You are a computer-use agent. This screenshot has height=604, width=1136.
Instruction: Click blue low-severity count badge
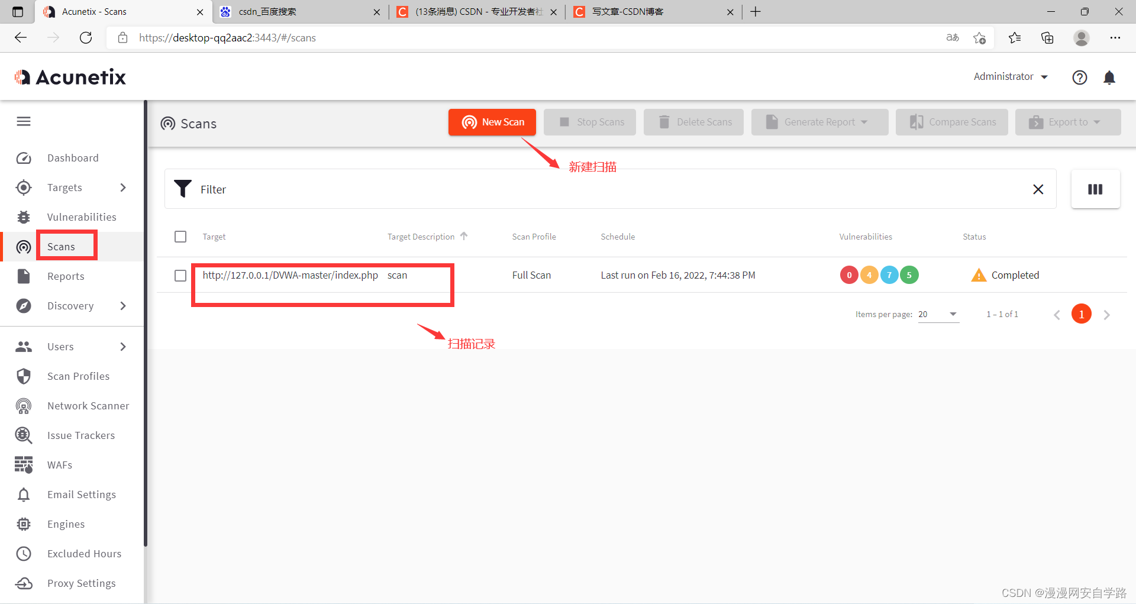click(x=889, y=275)
